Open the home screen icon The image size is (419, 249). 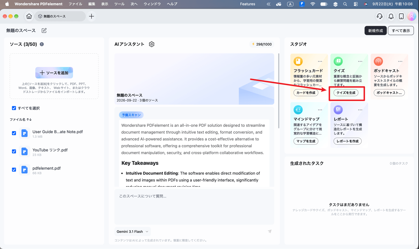(29, 16)
